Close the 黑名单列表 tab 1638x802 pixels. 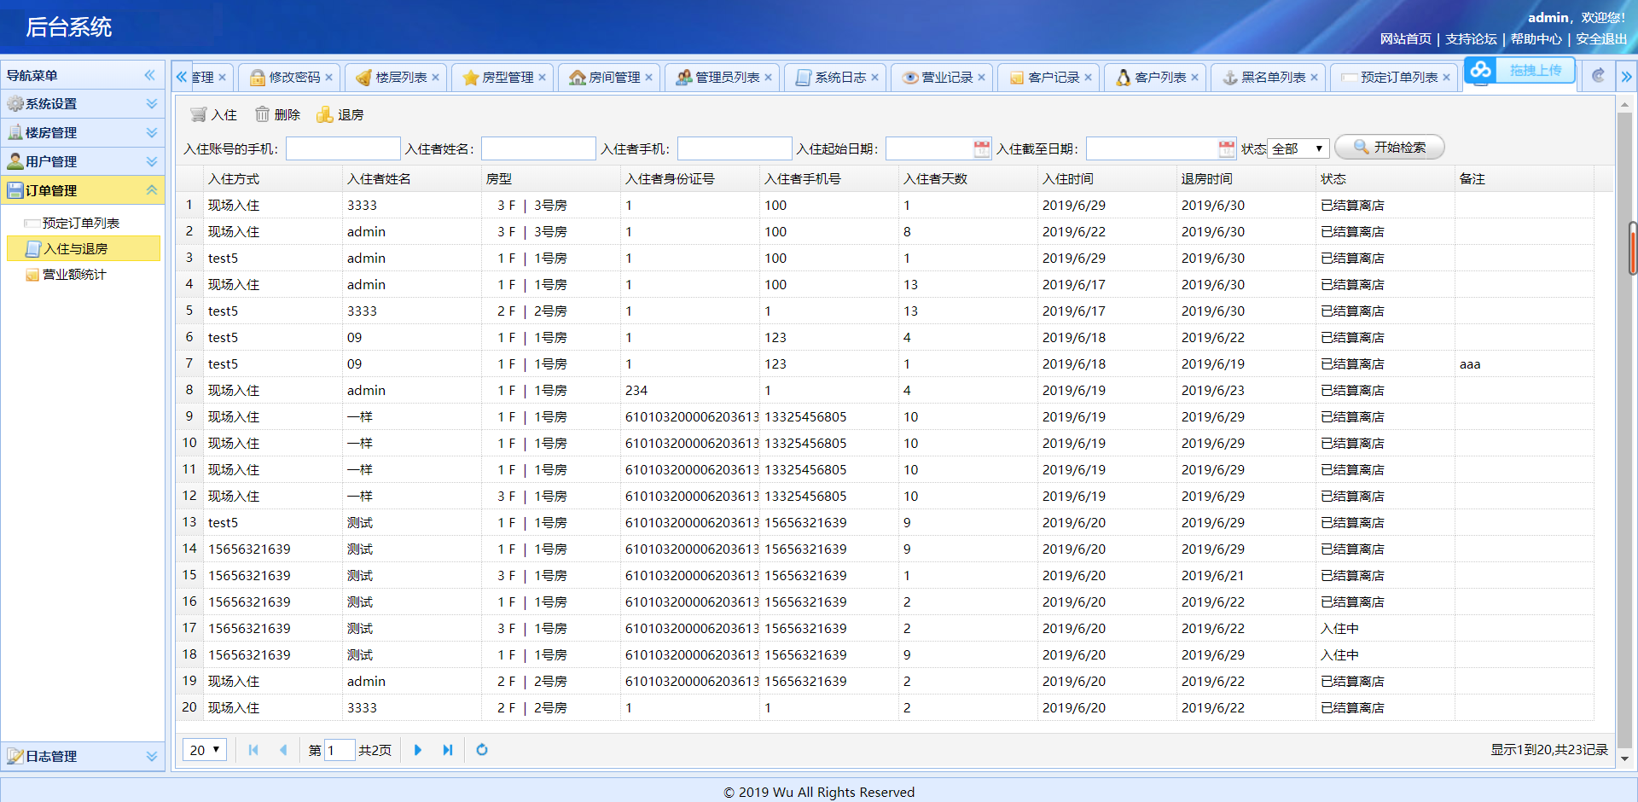point(1314,78)
